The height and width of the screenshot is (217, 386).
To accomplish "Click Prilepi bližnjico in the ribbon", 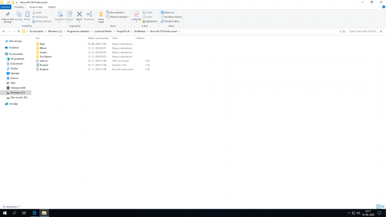I will pyautogui.click(x=42, y=21).
